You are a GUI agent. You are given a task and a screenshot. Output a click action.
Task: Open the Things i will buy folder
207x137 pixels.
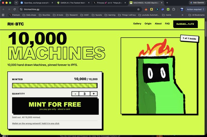(127, 15)
